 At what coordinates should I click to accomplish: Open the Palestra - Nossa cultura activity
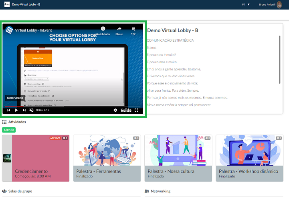pos(178,158)
